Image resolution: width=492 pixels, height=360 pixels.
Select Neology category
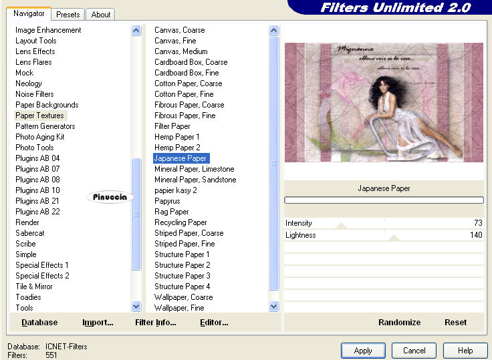(29, 83)
